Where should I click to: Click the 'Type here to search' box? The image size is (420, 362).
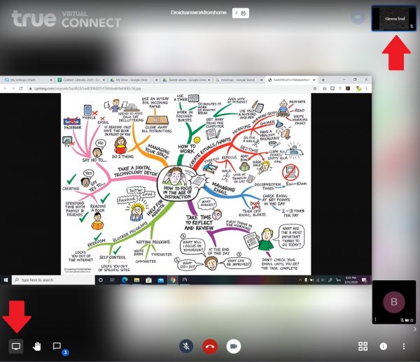53,280
